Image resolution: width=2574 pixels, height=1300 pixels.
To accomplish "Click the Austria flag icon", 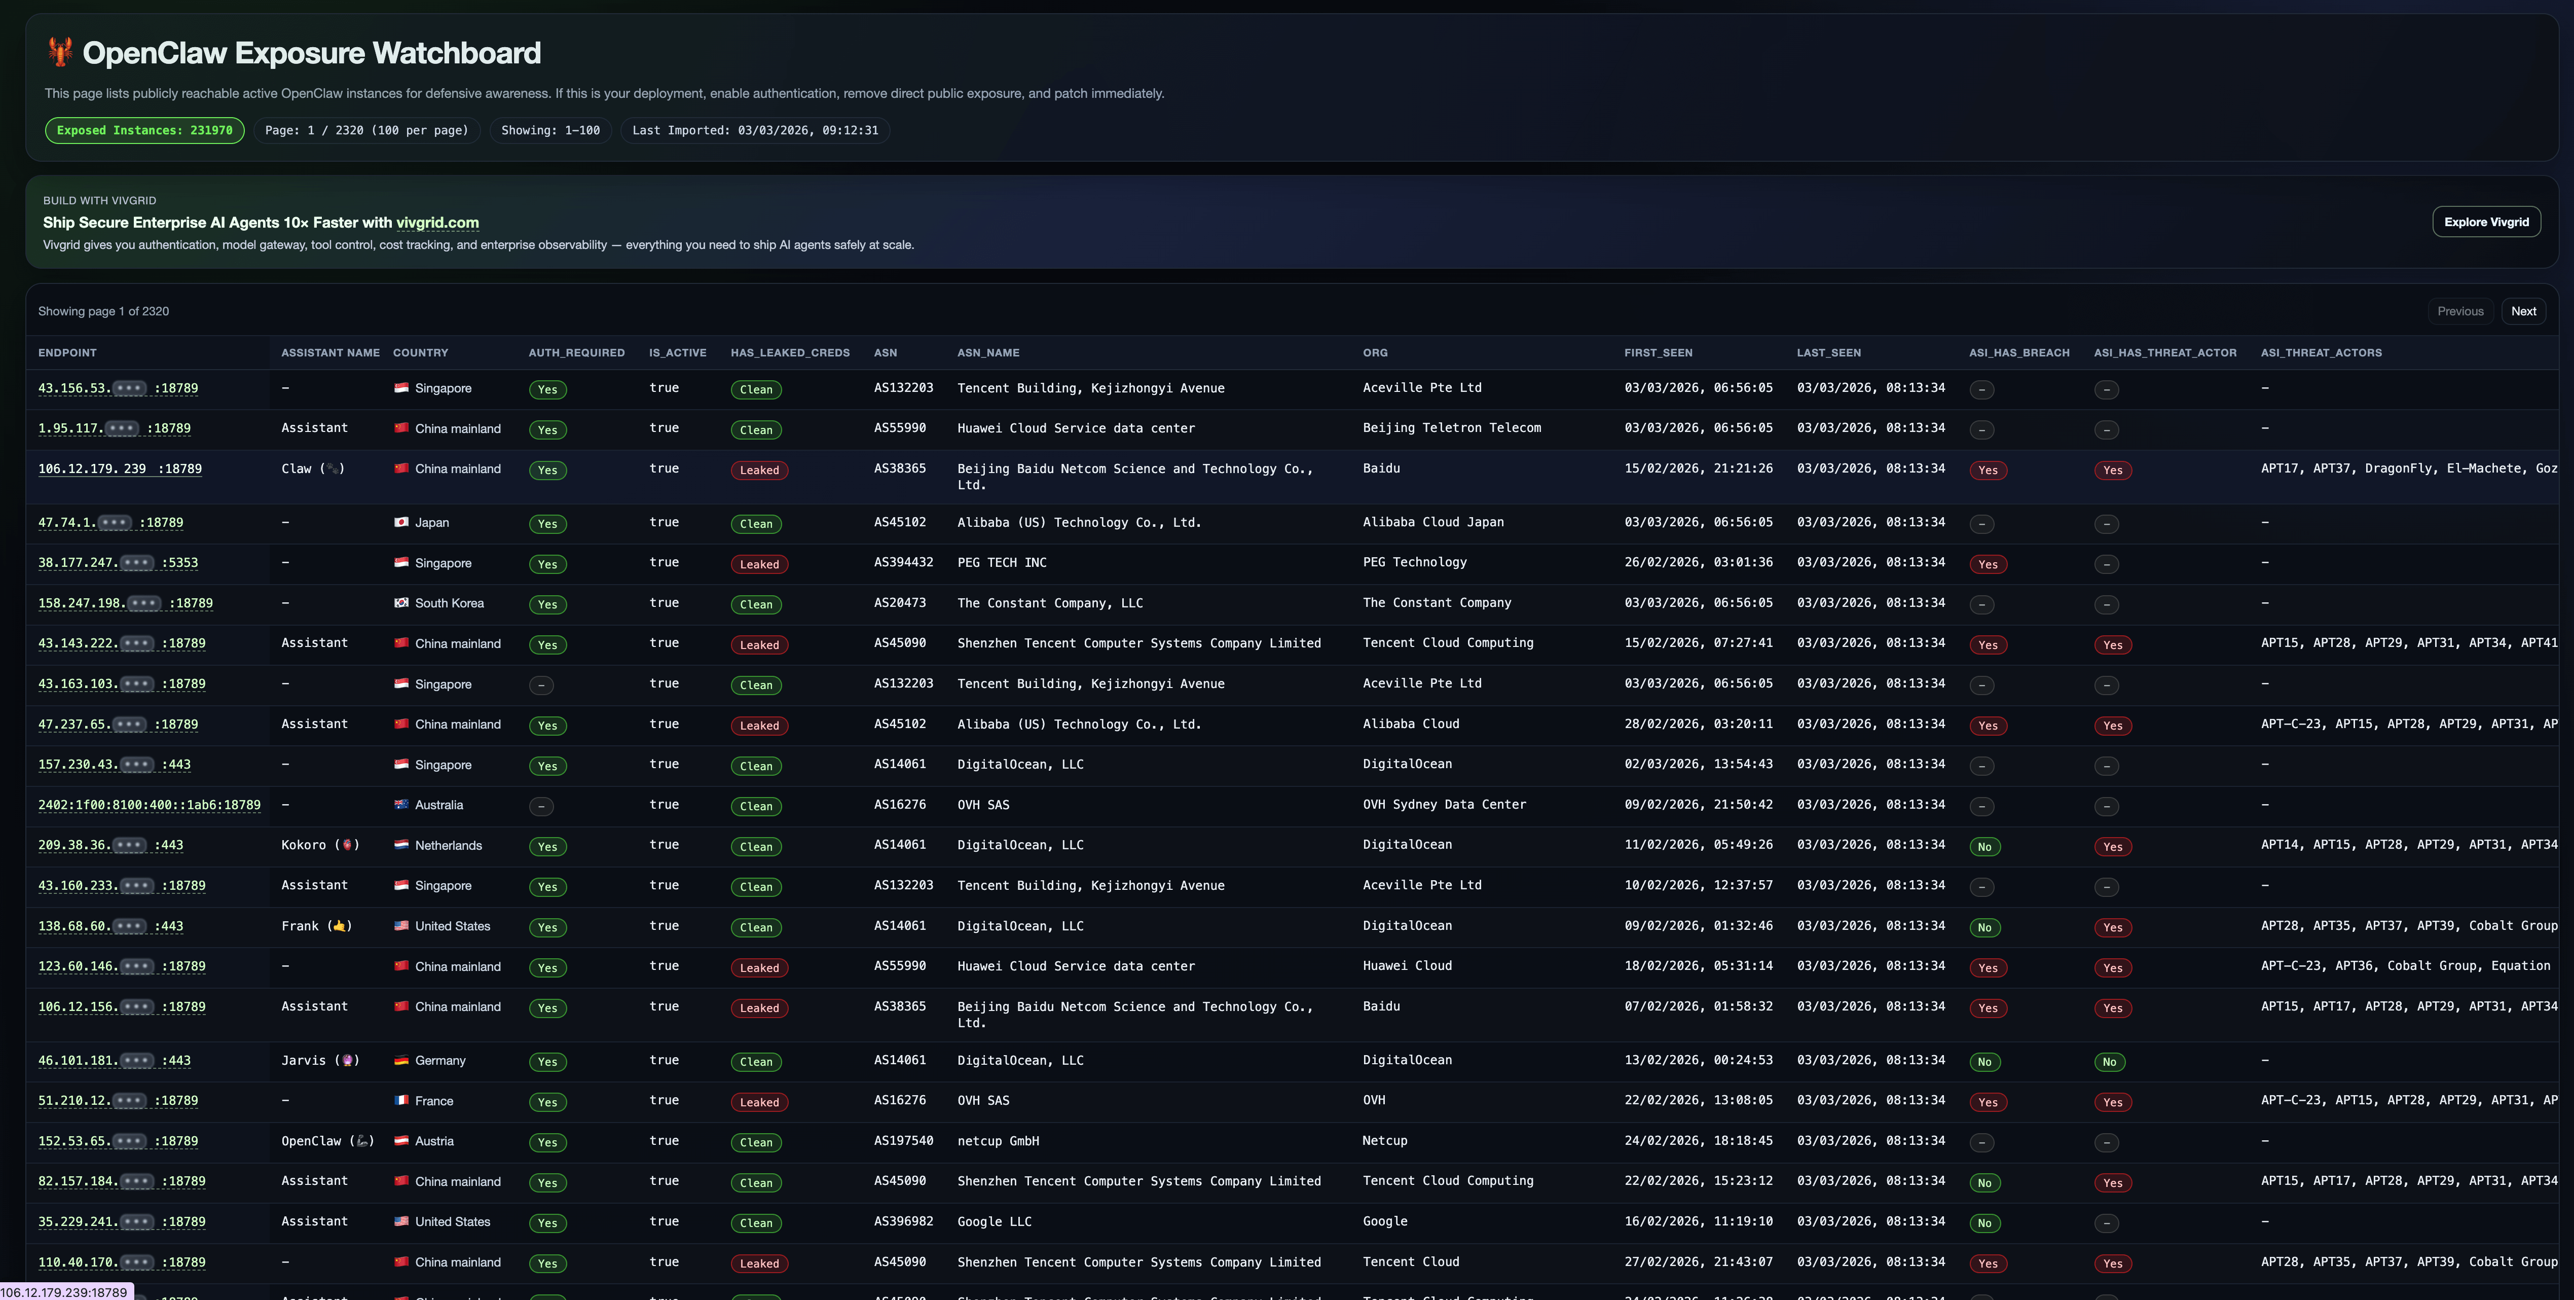I will point(401,1141).
